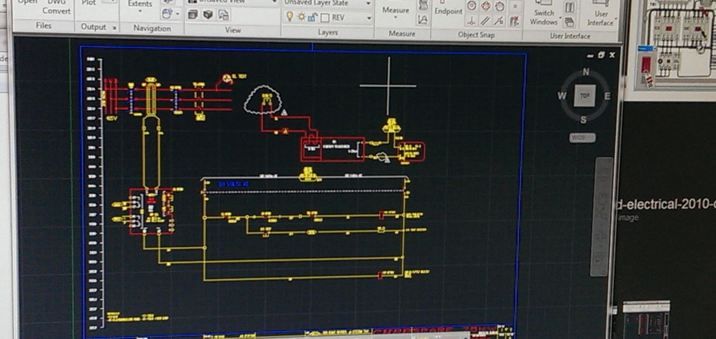Toggle the Center object snap icon
The width and height of the screenshot is (716, 339).
click(x=472, y=6)
